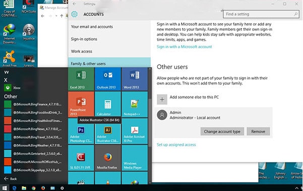This screenshot has height=191, width=303.
Task: Go back in the Settings window
Action: (74, 4)
